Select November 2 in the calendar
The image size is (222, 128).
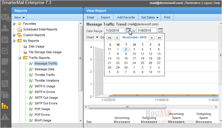click(x=126, y=49)
